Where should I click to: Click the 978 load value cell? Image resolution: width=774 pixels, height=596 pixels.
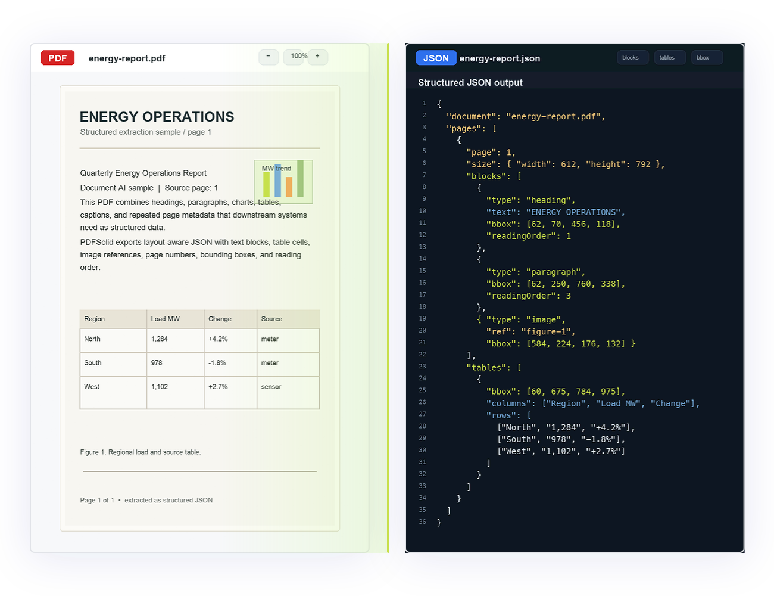coord(176,363)
